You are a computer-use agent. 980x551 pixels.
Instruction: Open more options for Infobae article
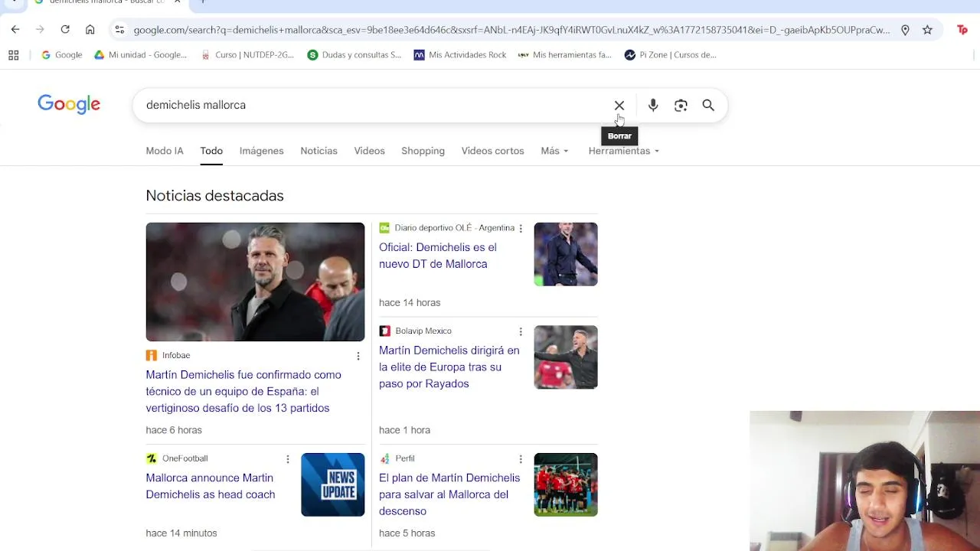point(358,356)
